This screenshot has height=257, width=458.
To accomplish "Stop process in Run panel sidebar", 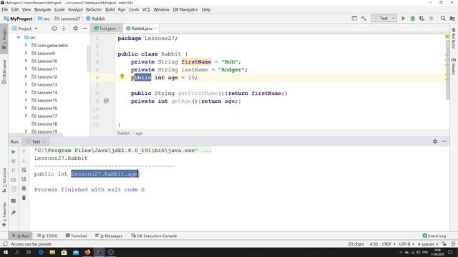I will coord(14,161).
